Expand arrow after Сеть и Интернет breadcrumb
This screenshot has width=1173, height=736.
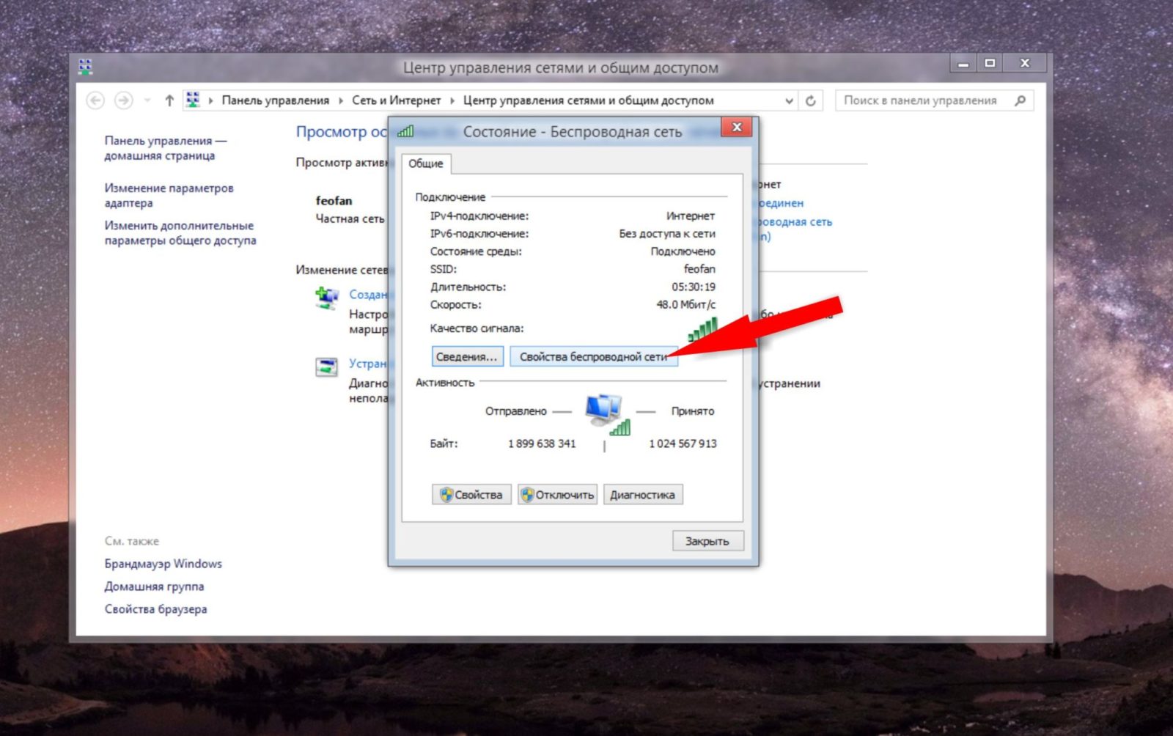click(x=452, y=100)
